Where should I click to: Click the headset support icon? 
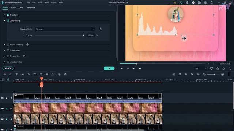click(x=181, y=3)
